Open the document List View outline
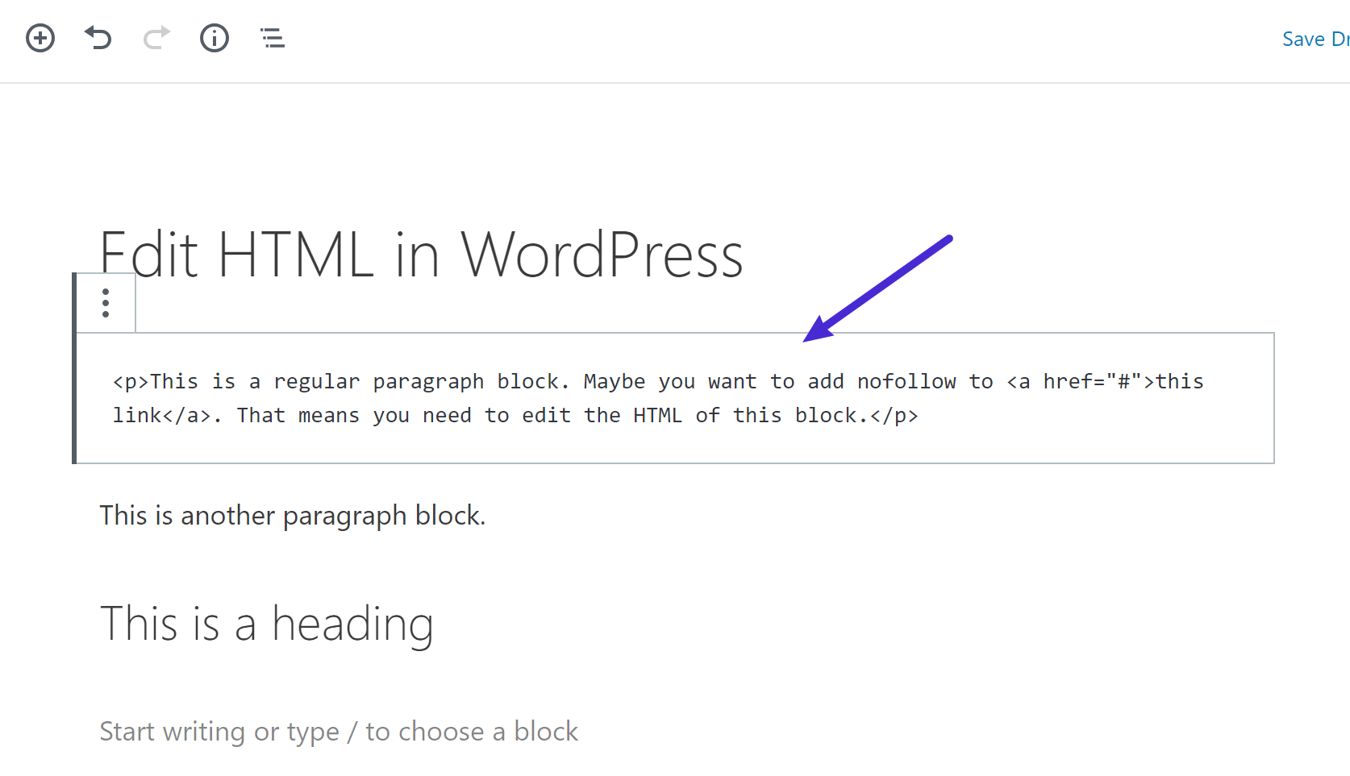 [272, 38]
